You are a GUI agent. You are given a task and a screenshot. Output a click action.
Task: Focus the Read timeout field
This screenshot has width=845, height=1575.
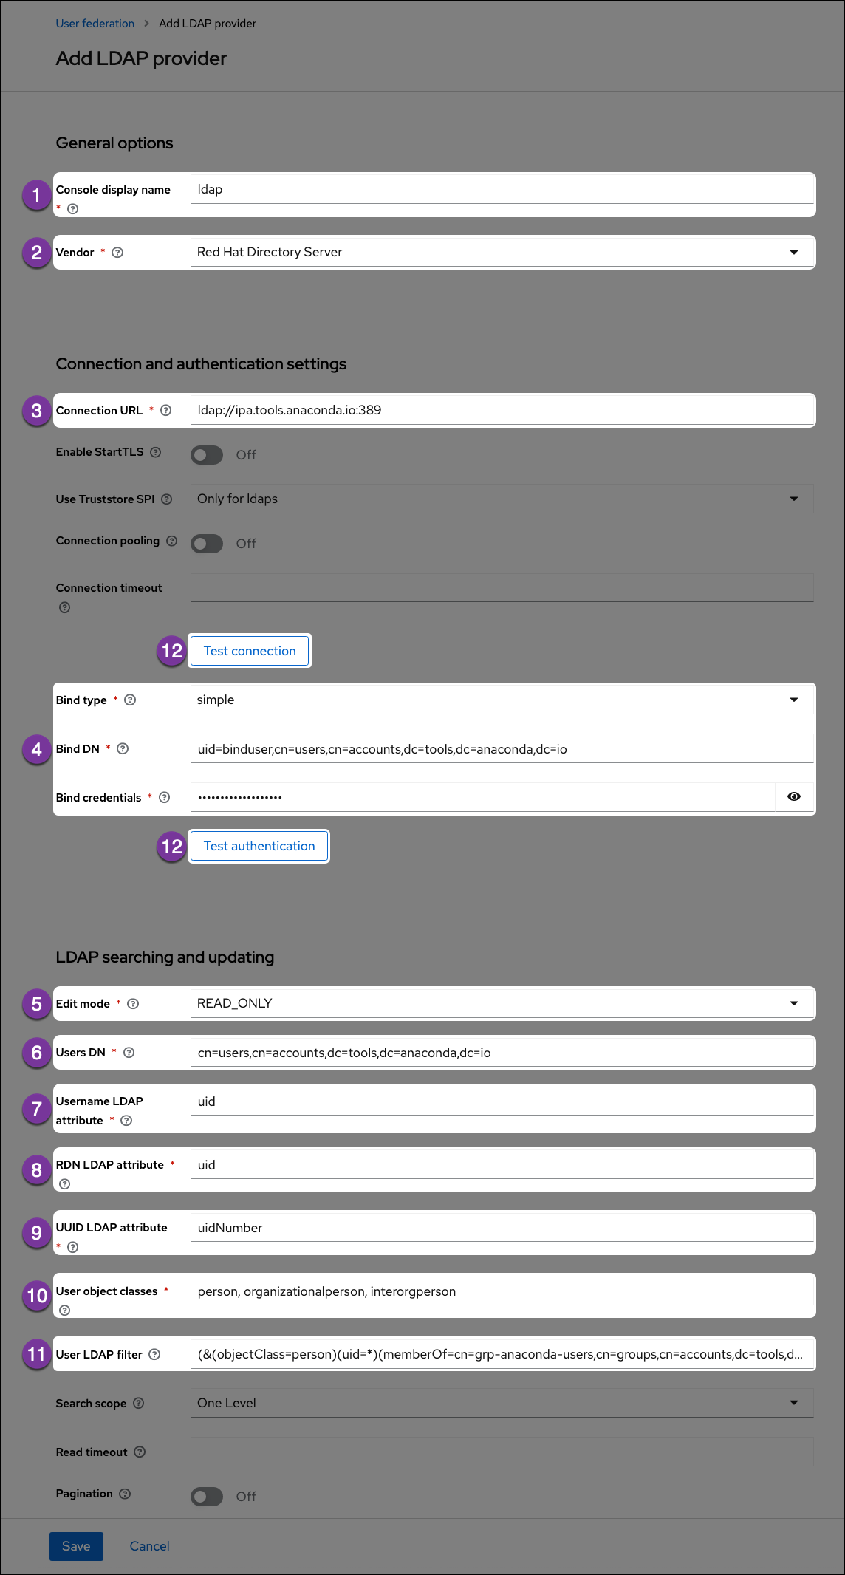(x=502, y=1452)
